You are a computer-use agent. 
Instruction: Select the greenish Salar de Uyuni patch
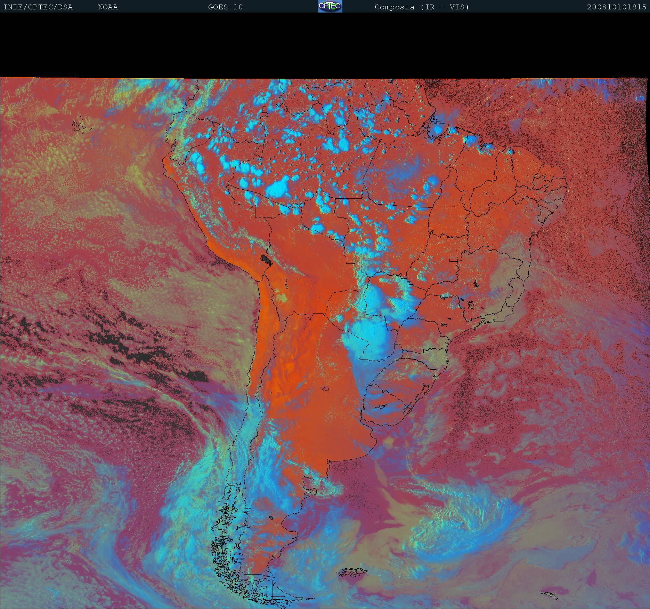(x=282, y=298)
